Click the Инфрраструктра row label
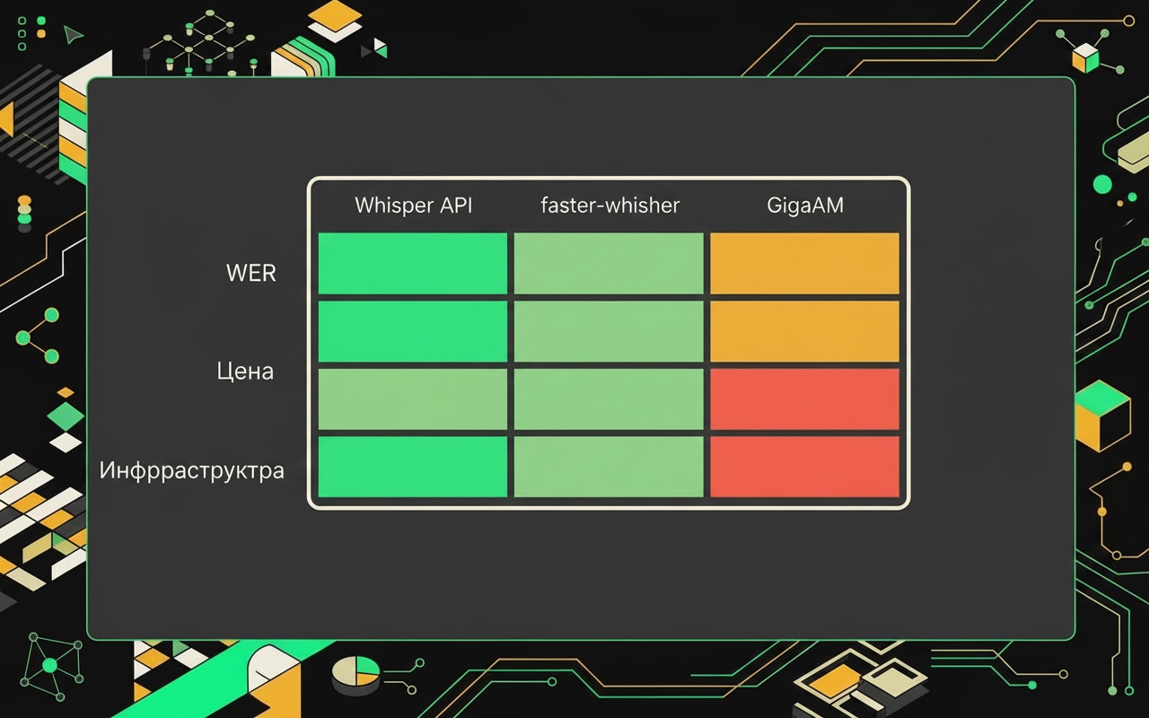This screenshot has width=1149, height=718. pyautogui.click(x=191, y=470)
